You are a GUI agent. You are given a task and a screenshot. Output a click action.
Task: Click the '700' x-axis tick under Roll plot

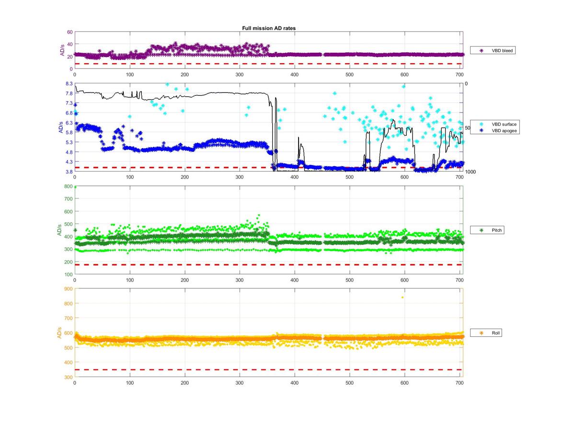460,382
